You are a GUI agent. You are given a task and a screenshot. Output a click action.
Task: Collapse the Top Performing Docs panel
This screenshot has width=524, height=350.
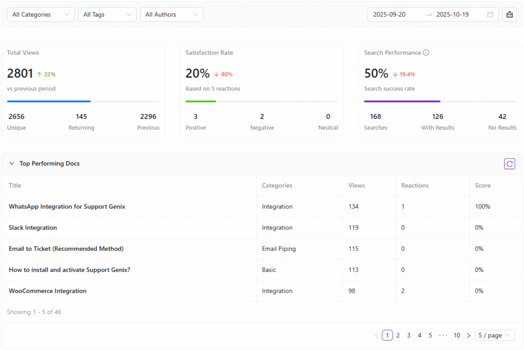[x=12, y=164]
